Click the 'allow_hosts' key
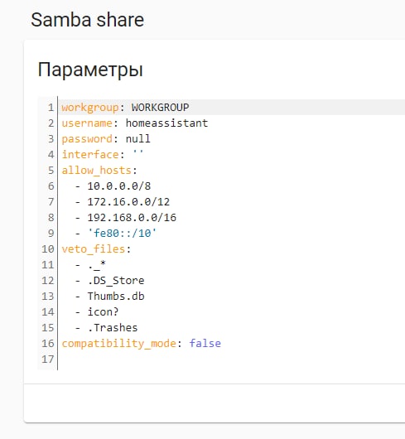Viewport: 405px width, 439px height. point(97,171)
